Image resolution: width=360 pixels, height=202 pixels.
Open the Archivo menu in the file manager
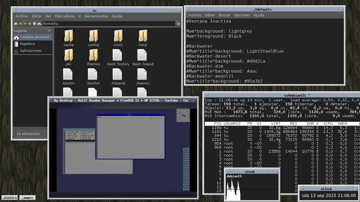click(22, 16)
